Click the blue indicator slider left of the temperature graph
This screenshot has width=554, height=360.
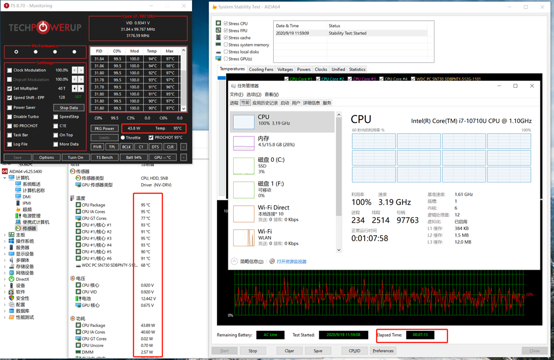221,78
